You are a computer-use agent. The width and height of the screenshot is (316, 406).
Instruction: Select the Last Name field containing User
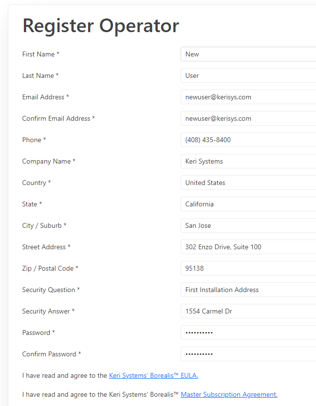pos(248,75)
